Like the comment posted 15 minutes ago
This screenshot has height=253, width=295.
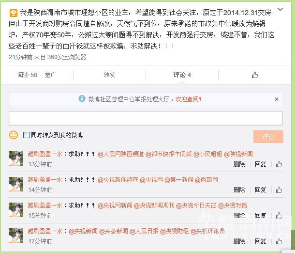(x=279, y=216)
